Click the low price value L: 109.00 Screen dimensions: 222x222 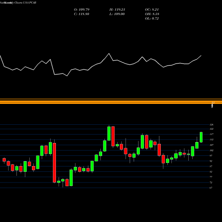tap(117, 14)
